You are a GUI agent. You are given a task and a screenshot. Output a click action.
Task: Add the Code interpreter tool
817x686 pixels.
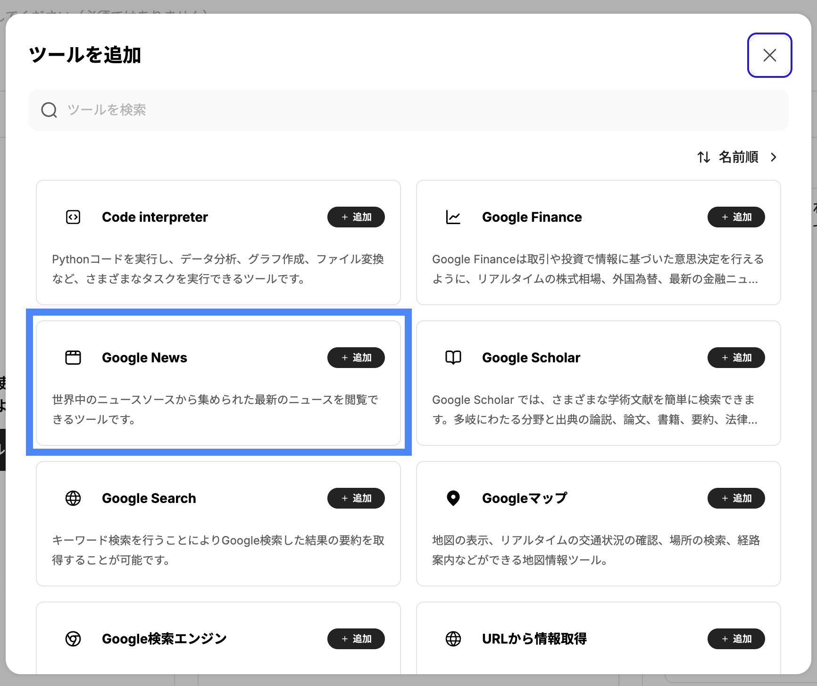[x=356, y=217]
